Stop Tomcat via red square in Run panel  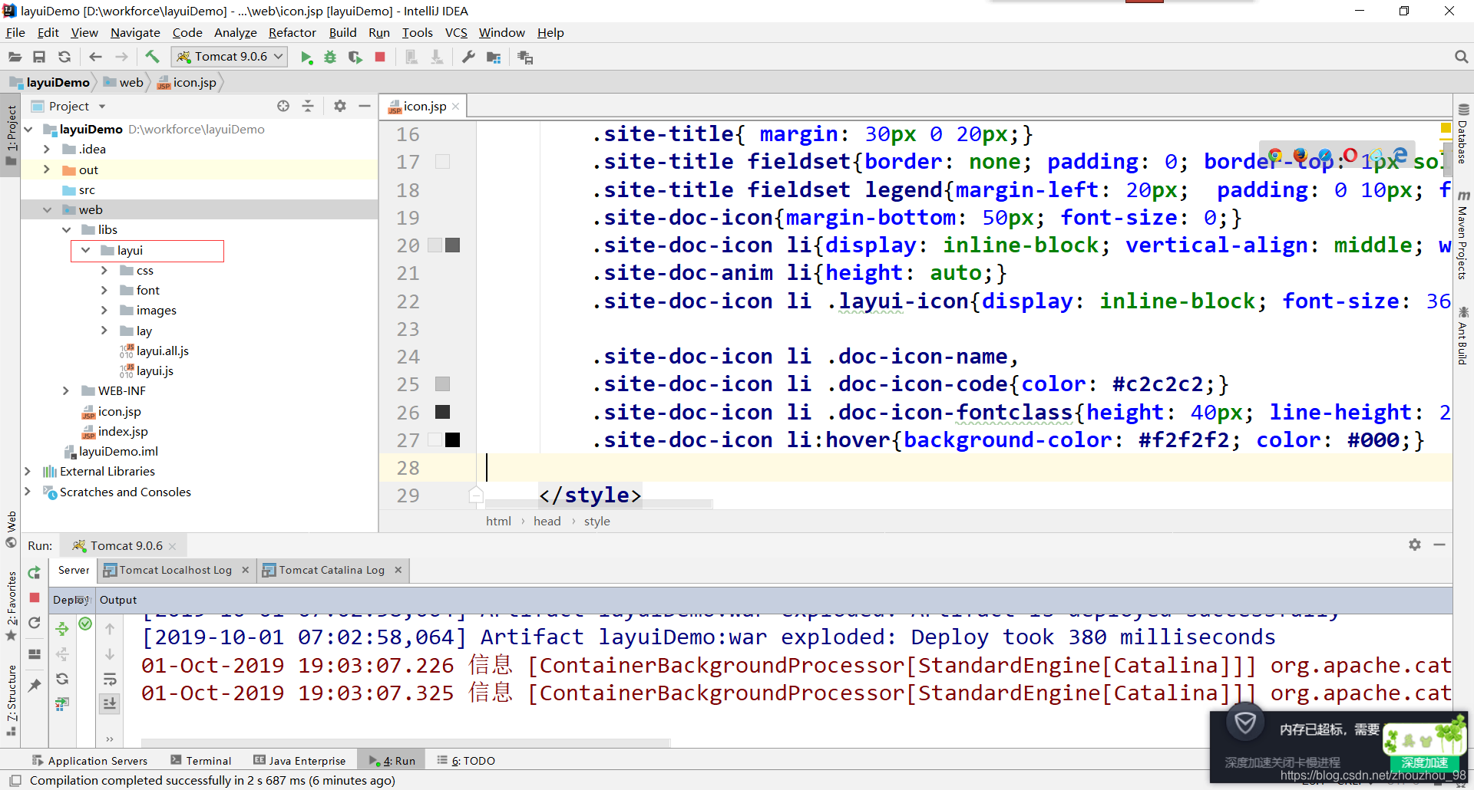tap(35, 597)
